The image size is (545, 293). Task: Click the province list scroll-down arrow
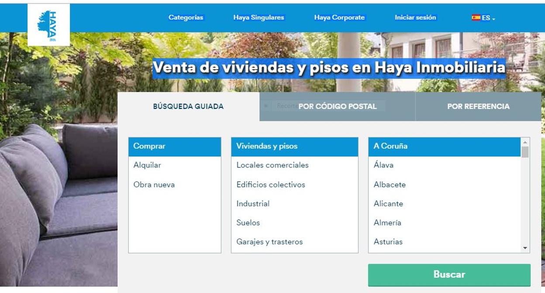(x=525, y=248)
